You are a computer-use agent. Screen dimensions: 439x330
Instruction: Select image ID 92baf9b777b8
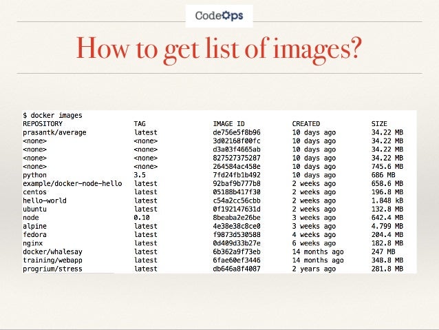[237, 183]
